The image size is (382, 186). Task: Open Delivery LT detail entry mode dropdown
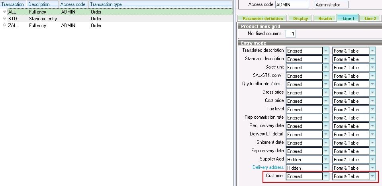point(326,134)
